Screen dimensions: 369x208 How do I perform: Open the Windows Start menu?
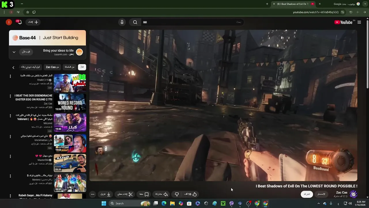(x=104, y=203)
